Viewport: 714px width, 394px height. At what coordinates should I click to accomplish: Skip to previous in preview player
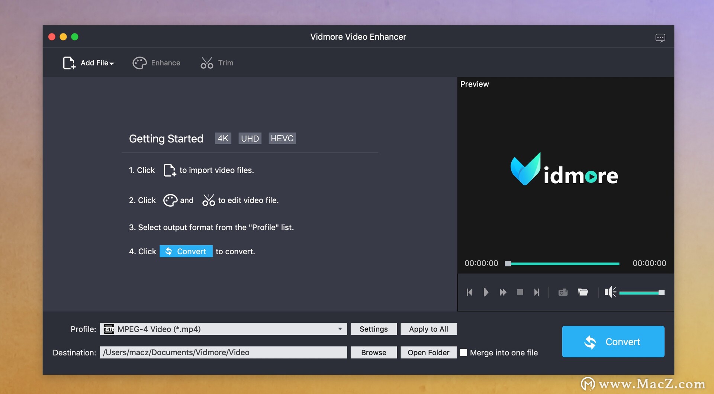tap(469, 292)
